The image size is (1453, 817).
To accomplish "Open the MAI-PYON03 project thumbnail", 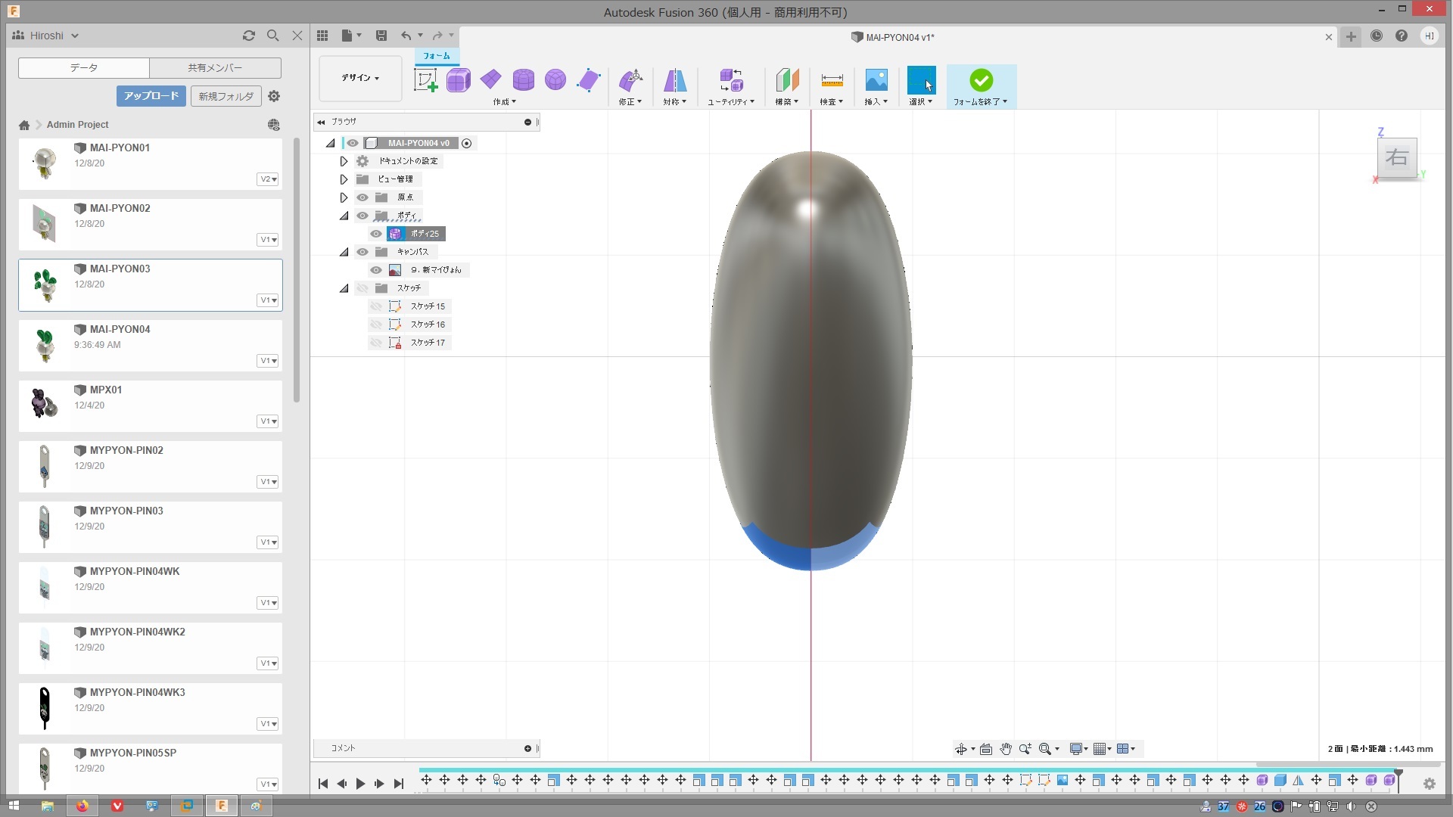I will 45,285.
